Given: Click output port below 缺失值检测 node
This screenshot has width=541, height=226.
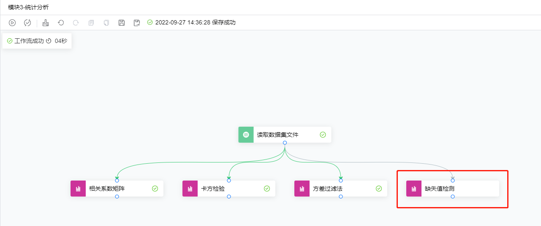Looking at the screenshot, I should [x=453, y=197].
